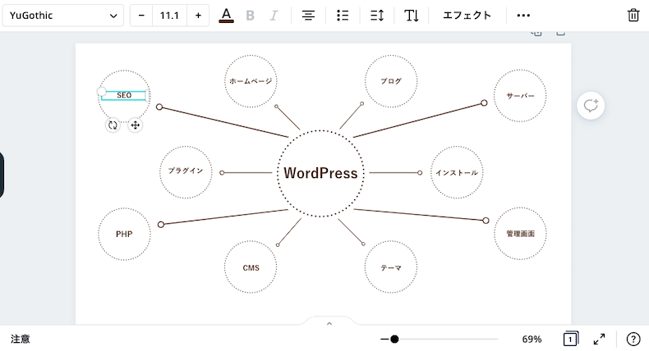Open the エフェクト effects panel
The width and height of the screenshot is (649, 351).
coord(467,16)
